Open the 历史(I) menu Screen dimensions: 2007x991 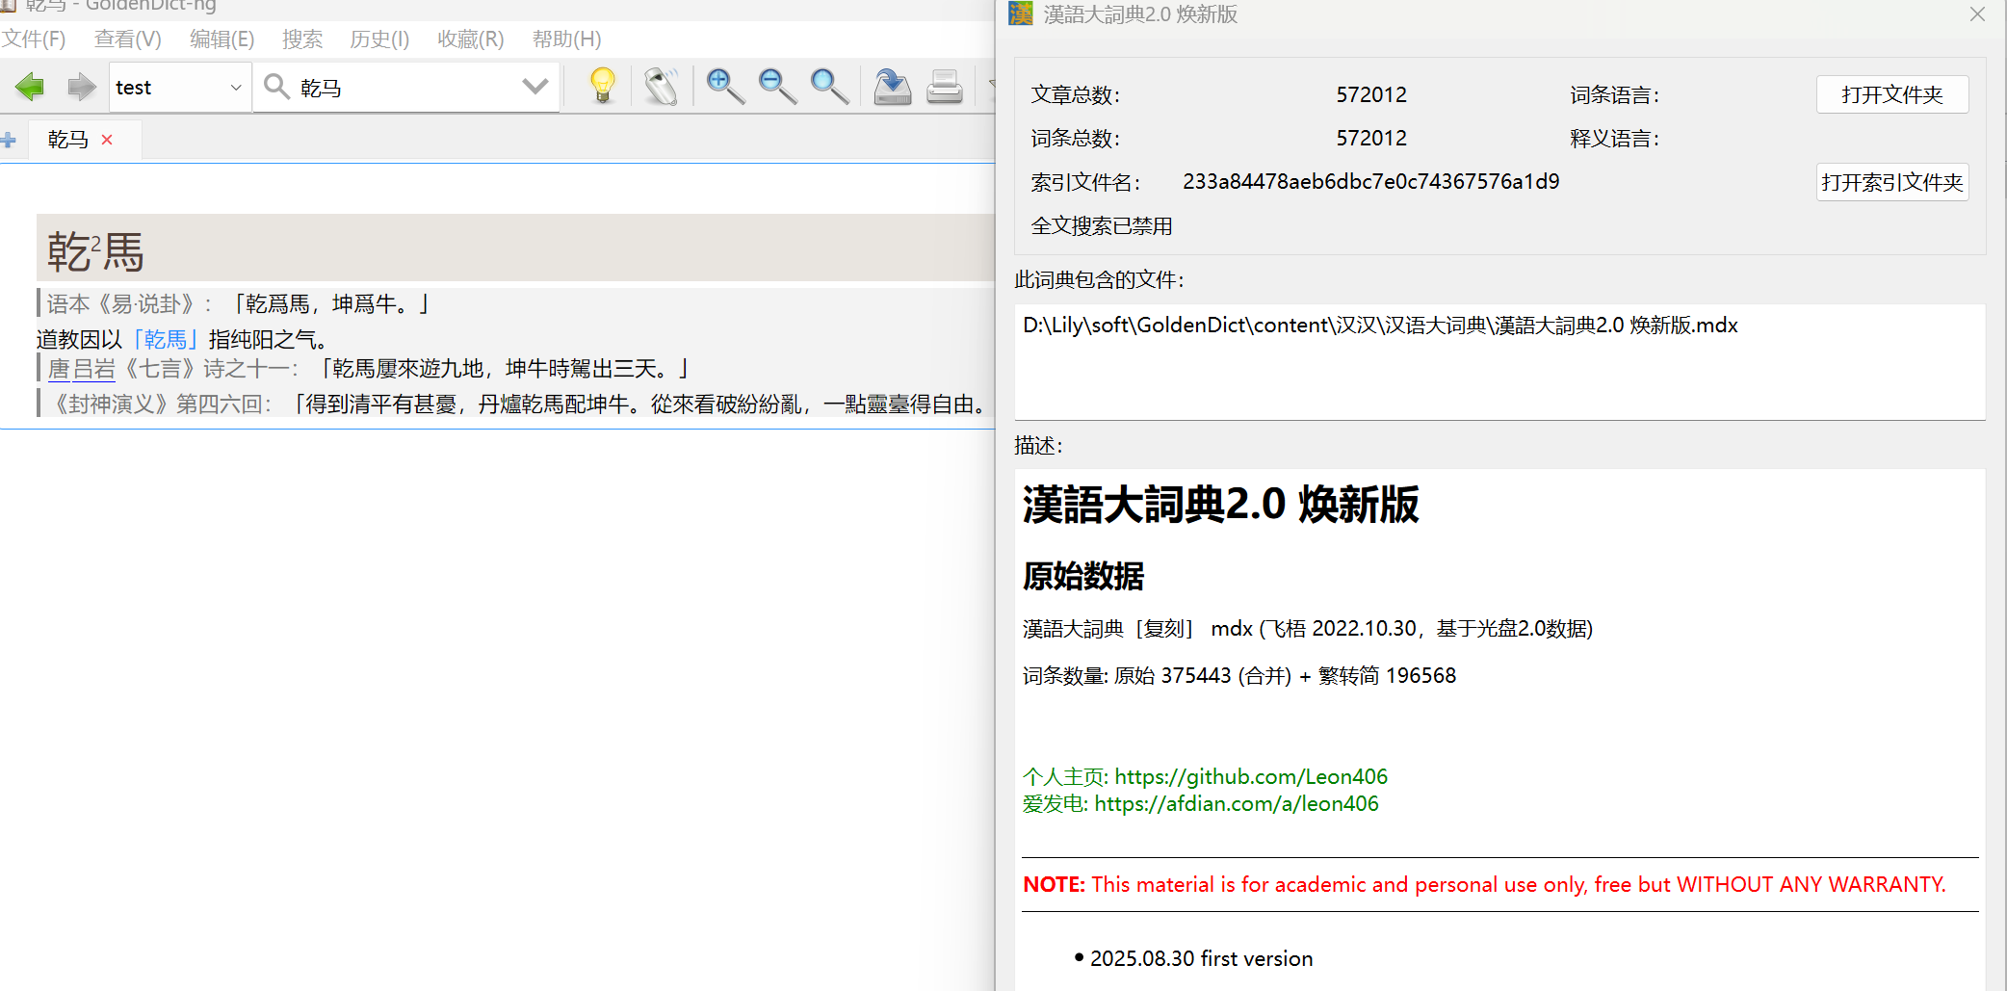[379, 39]
